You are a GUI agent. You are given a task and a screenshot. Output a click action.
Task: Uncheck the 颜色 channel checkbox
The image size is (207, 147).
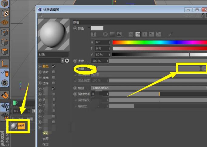[53, 66]
